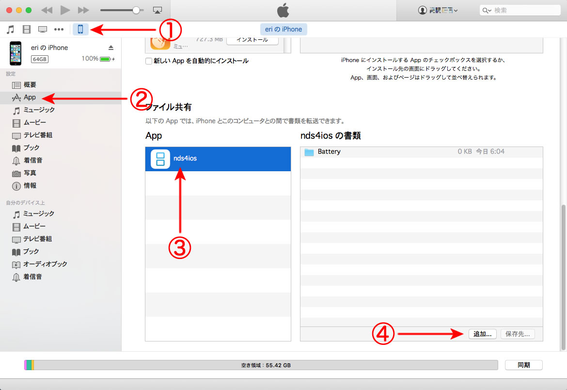This screenshot has width=567, height=390.
Task: Toggle 新しい App を自動的にインストール checkbox
Action: [149, 61]
